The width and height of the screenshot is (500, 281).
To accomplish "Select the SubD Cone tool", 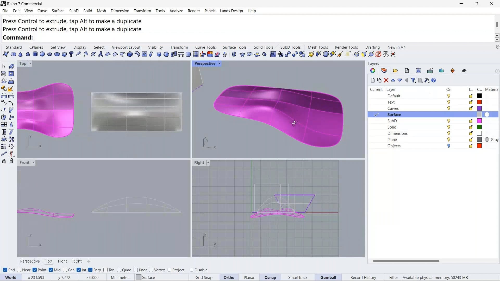I will click(x=21, y=54).
